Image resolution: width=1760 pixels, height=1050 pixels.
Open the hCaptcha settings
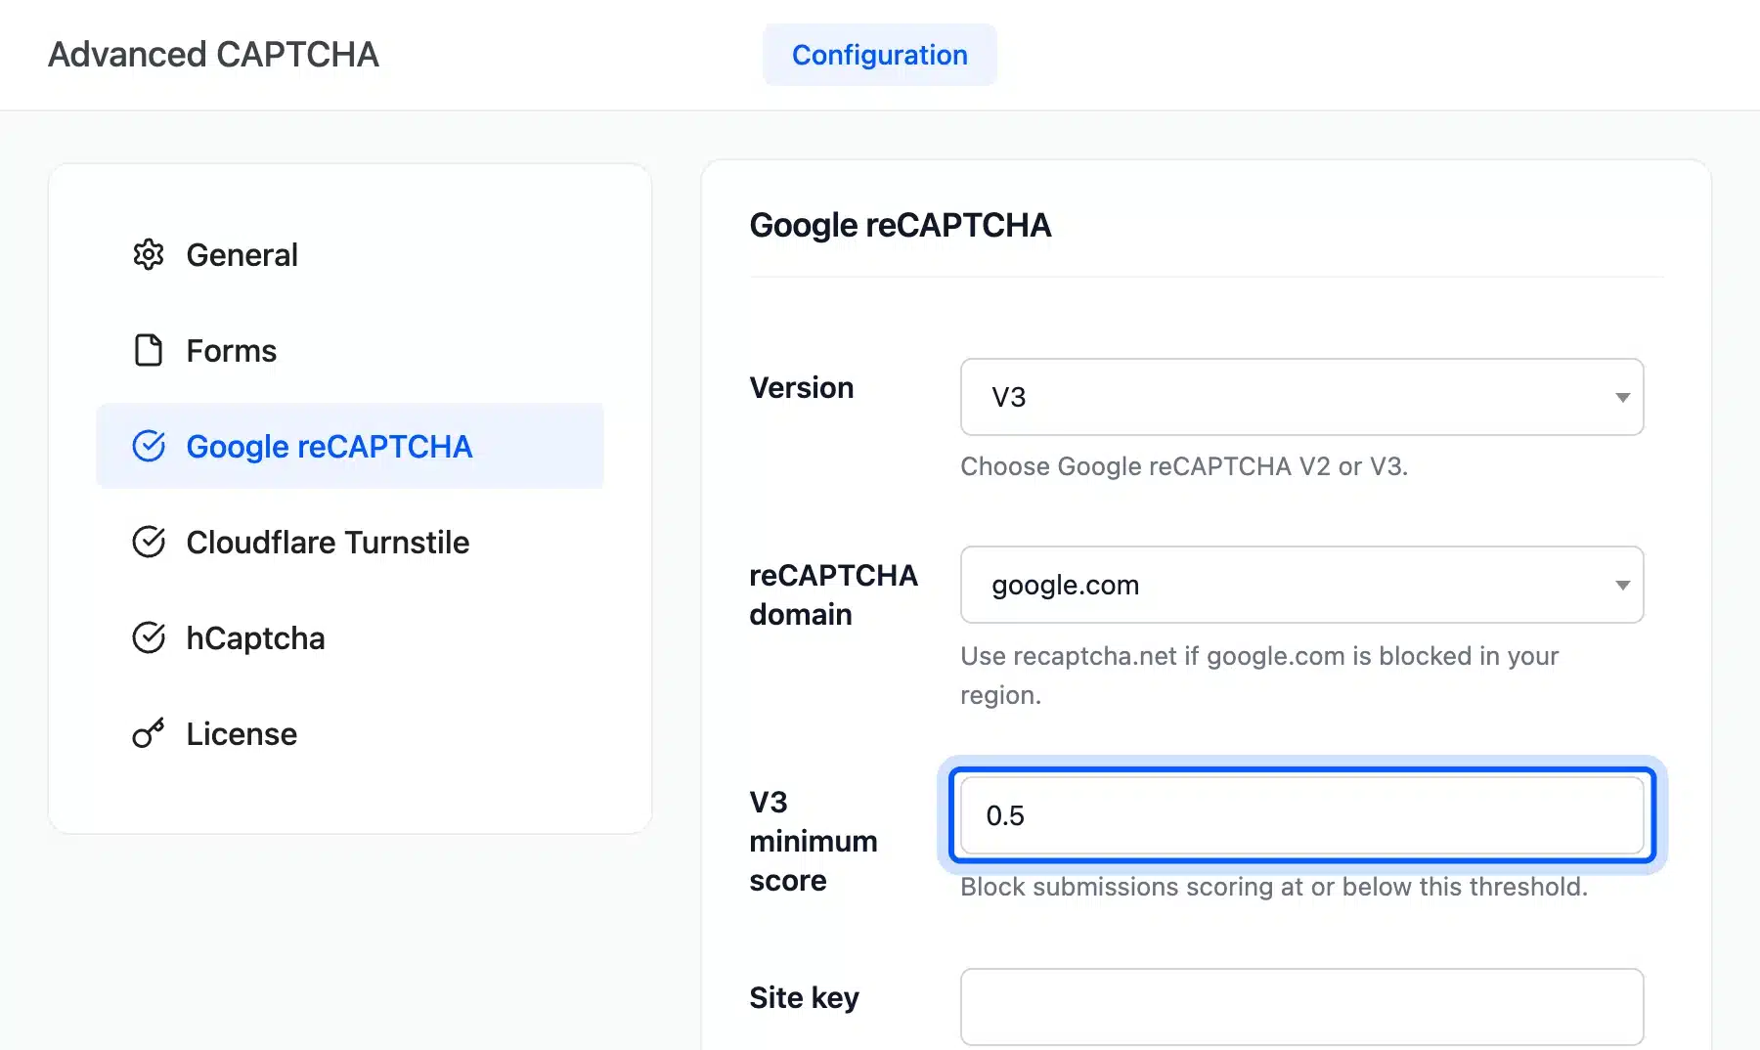tap(350, 637)
